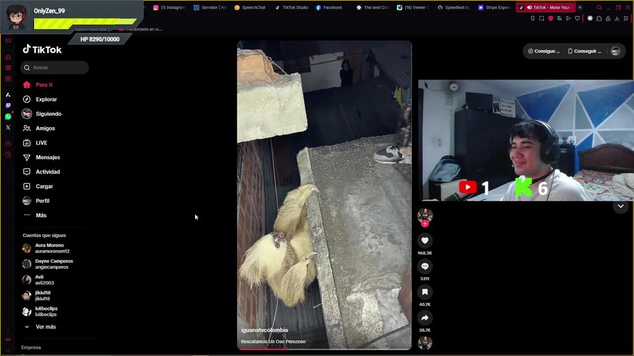The width and height of the screenshot is (634, 356).
Task: Click the Buscar search field
Action: [54, 67]
